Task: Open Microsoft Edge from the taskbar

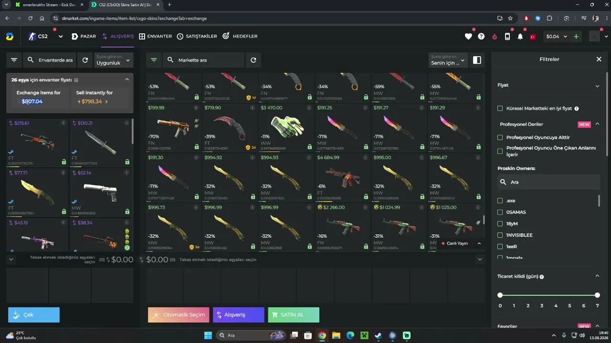Action: (x=350, y=335)
